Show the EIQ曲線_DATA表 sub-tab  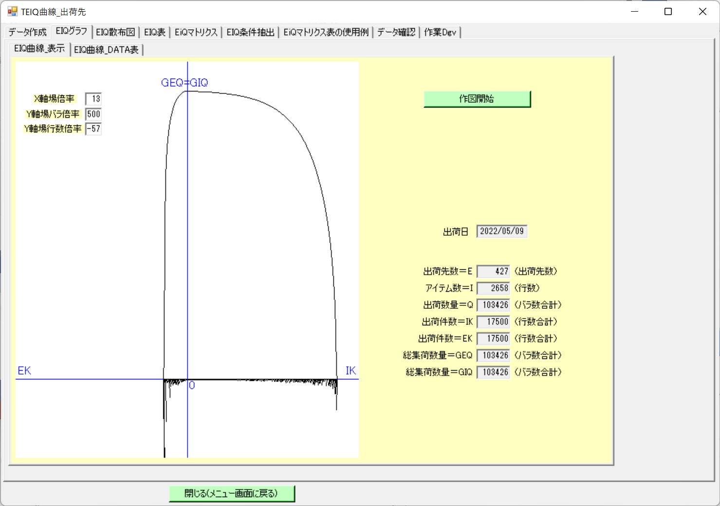pyautogui.click(x=106, y=50)
